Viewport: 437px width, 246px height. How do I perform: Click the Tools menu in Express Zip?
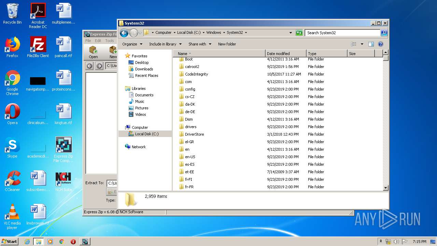pyautogui.click(x=109, y=41)
